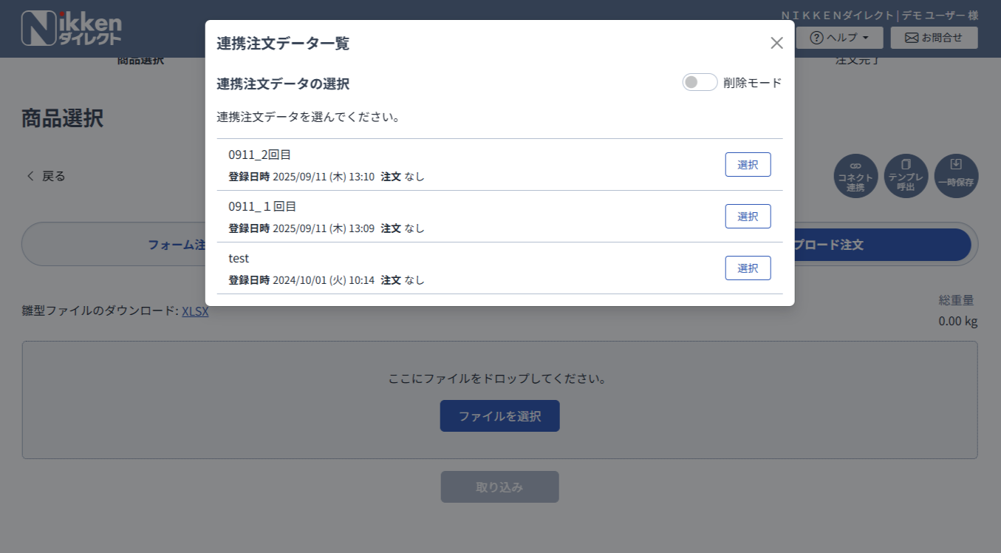Click the test list row title
The image size is (1001, 553).
(239, 258)
